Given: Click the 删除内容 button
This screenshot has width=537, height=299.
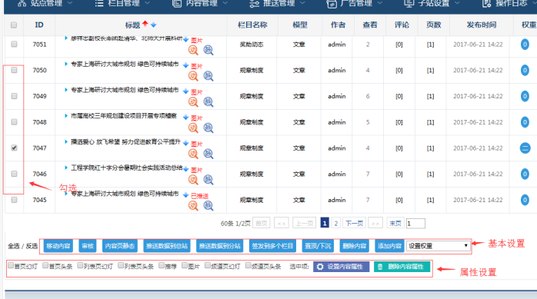Looking at the screenshot, I should tap(354, 246).
